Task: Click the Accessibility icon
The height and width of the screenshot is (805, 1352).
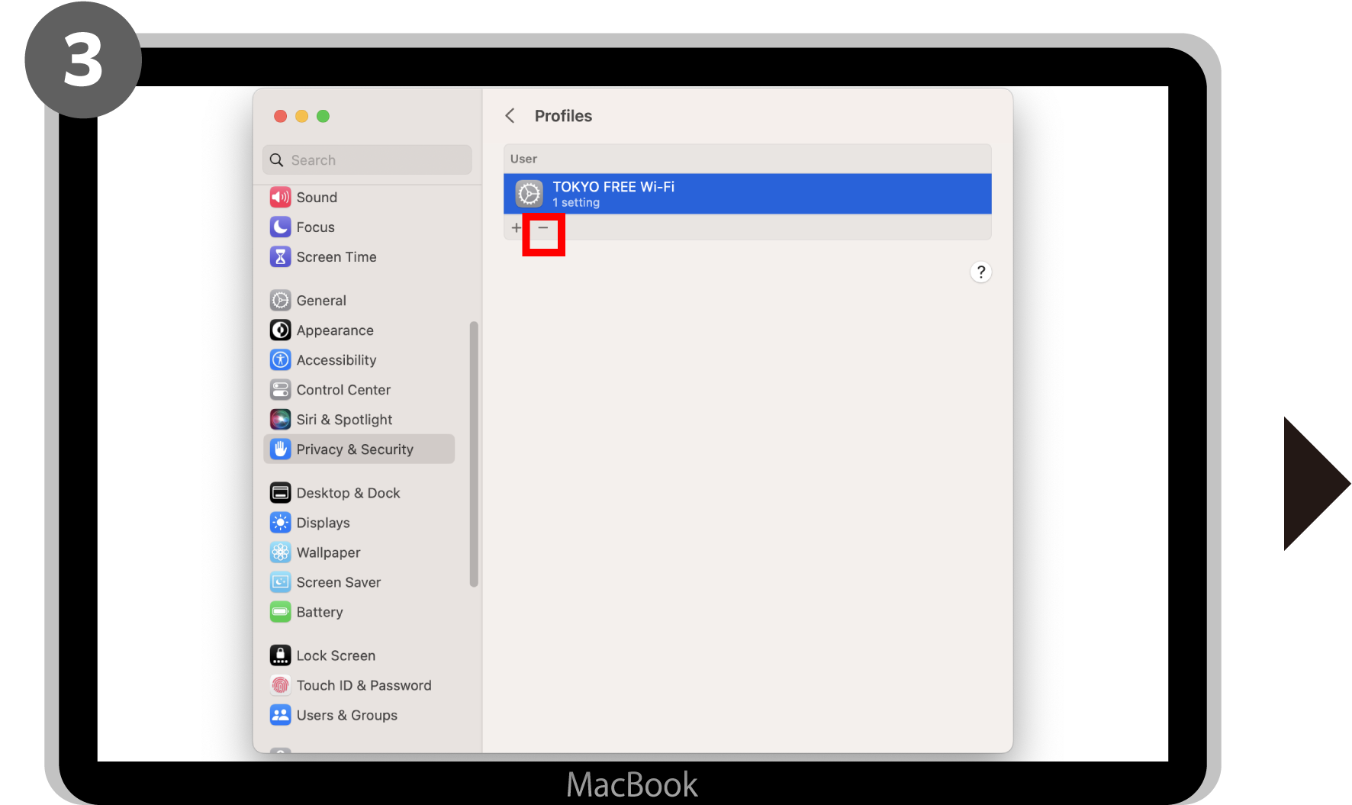Action: click(x=280, y=360)
